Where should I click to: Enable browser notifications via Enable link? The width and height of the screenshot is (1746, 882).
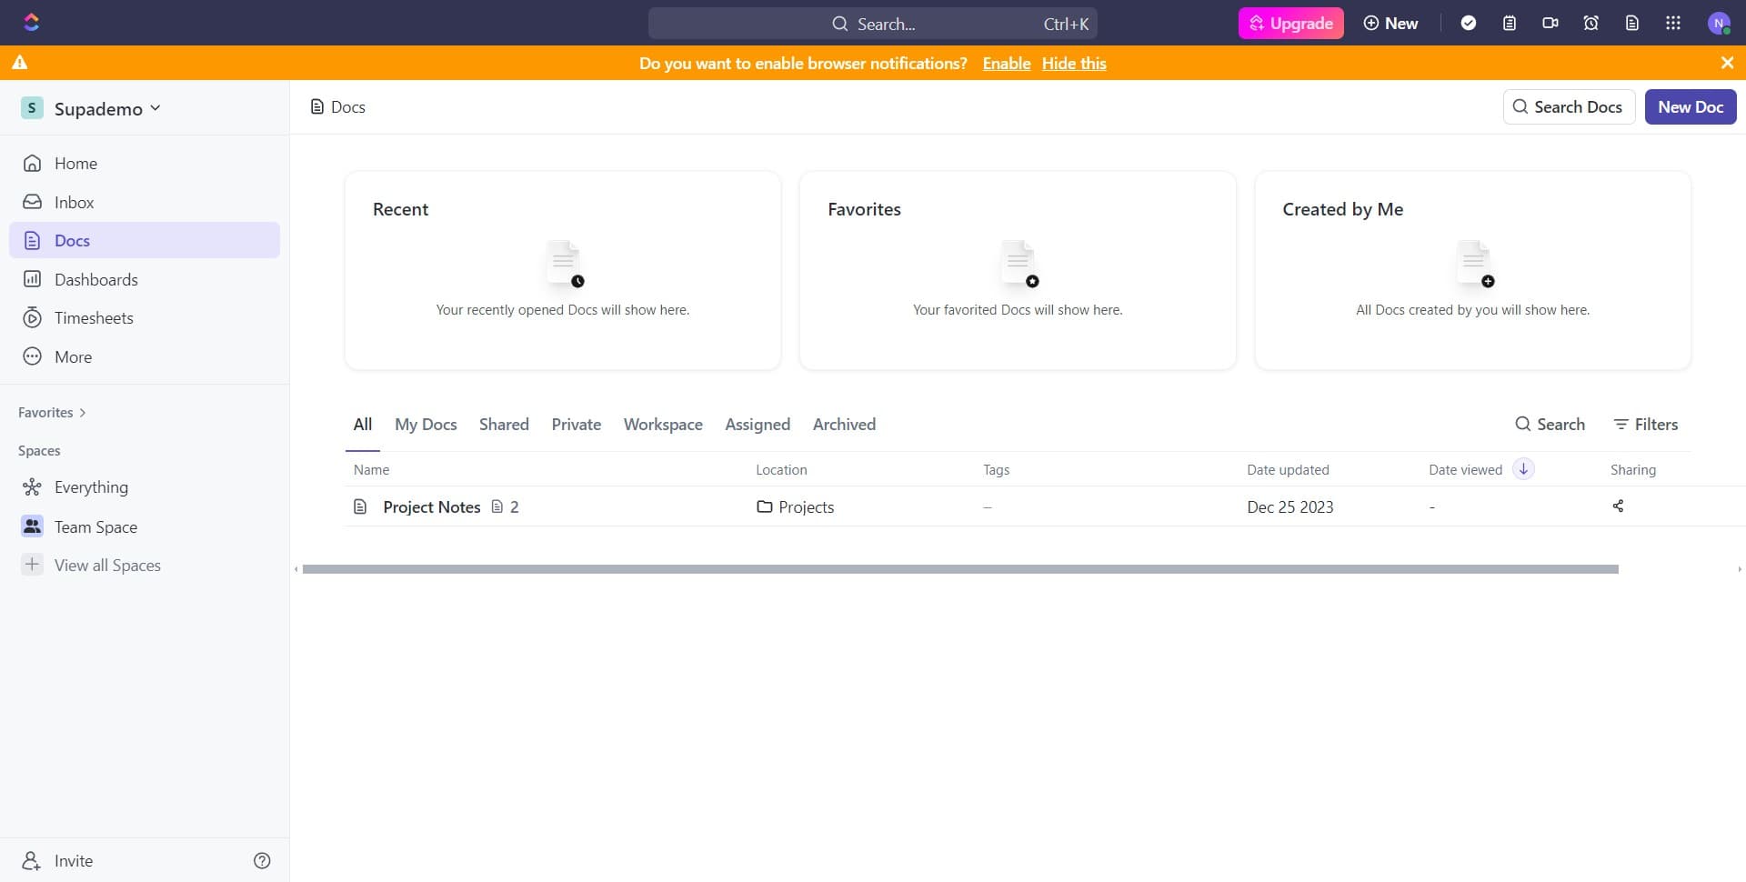[1006, 63]
